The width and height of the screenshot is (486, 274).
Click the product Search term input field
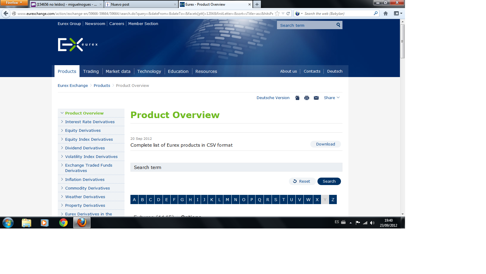(236, 167)
